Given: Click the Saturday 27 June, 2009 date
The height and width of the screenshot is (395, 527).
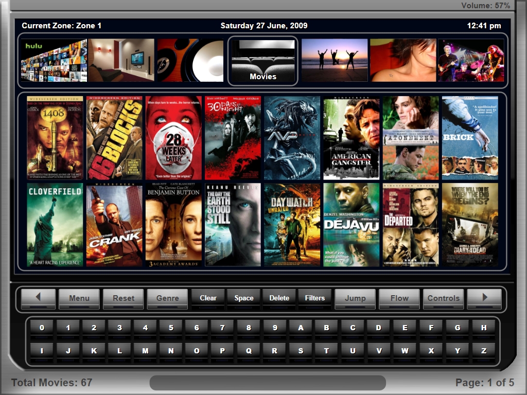Looking at the screenshot, I should click(x=264, y=26).
